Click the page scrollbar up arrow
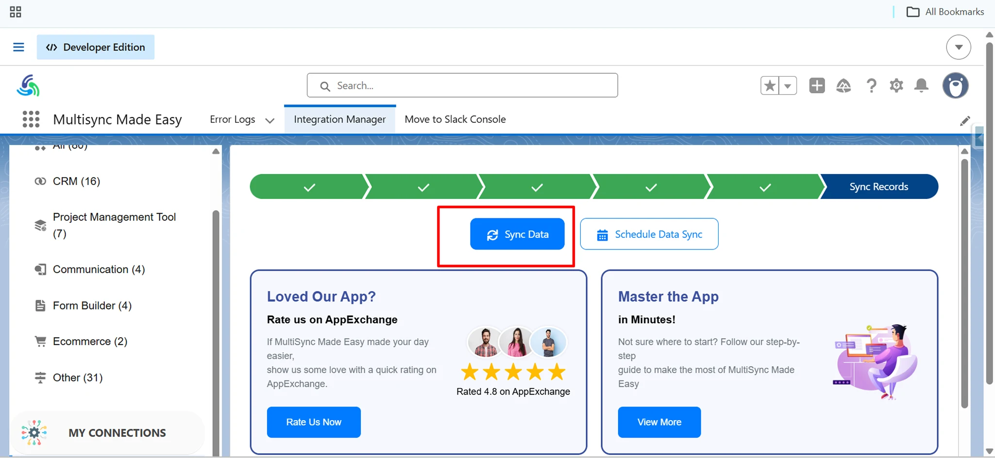This screenshot has width=995, height=458. [989, 34]
